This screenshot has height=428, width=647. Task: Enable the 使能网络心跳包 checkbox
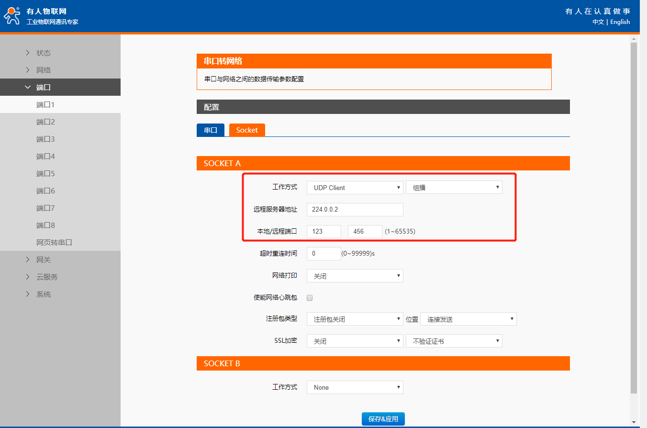click(x=310, y=298)
